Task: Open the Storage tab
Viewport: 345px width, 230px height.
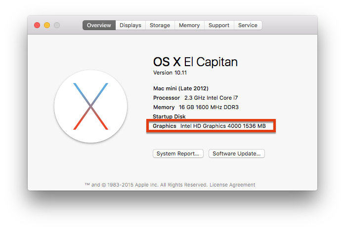Action: [160, 25]
